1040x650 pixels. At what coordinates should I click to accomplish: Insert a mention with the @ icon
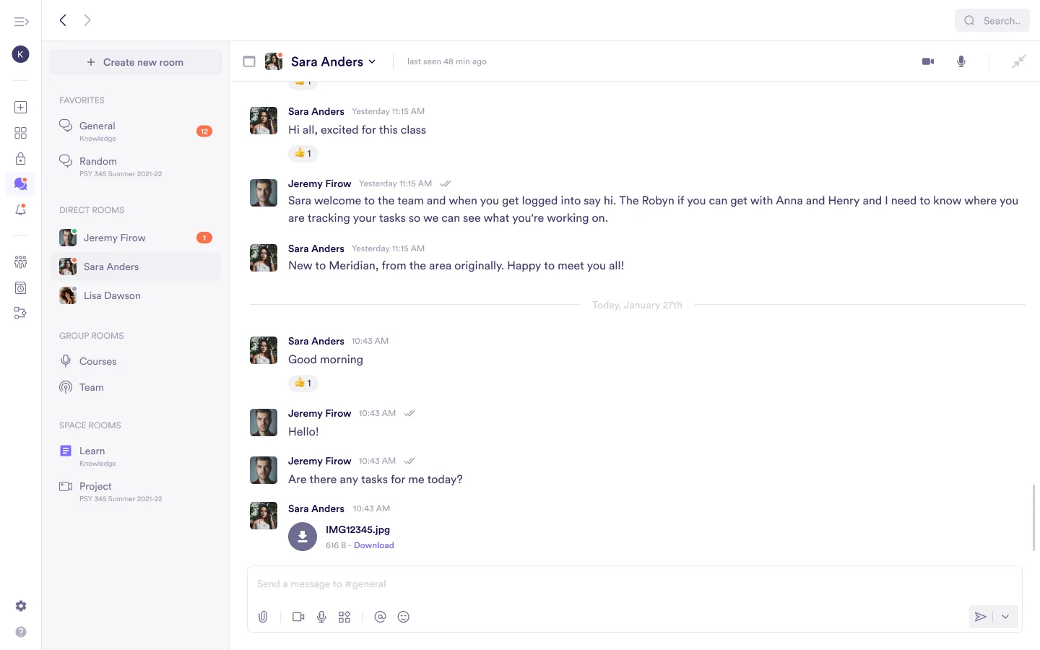381,617
